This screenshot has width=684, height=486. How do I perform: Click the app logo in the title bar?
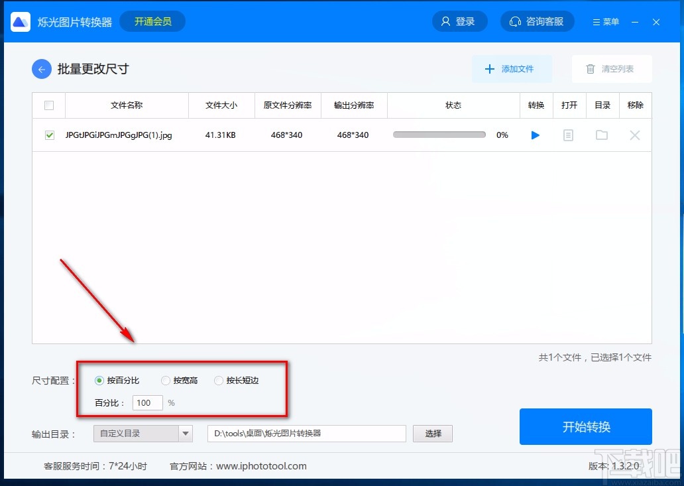20,21
